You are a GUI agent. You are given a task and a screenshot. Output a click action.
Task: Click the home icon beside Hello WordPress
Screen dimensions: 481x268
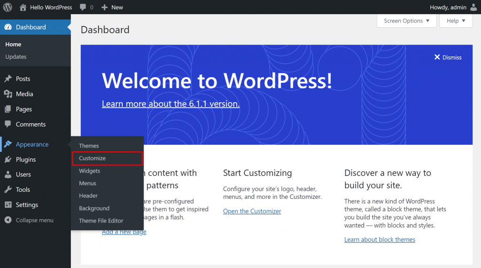[x=23, y=7]
